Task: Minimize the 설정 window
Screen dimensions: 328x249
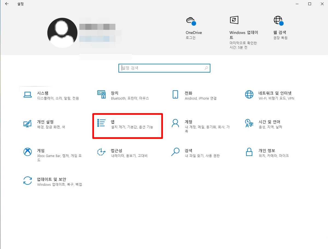Action: point(297,4)
